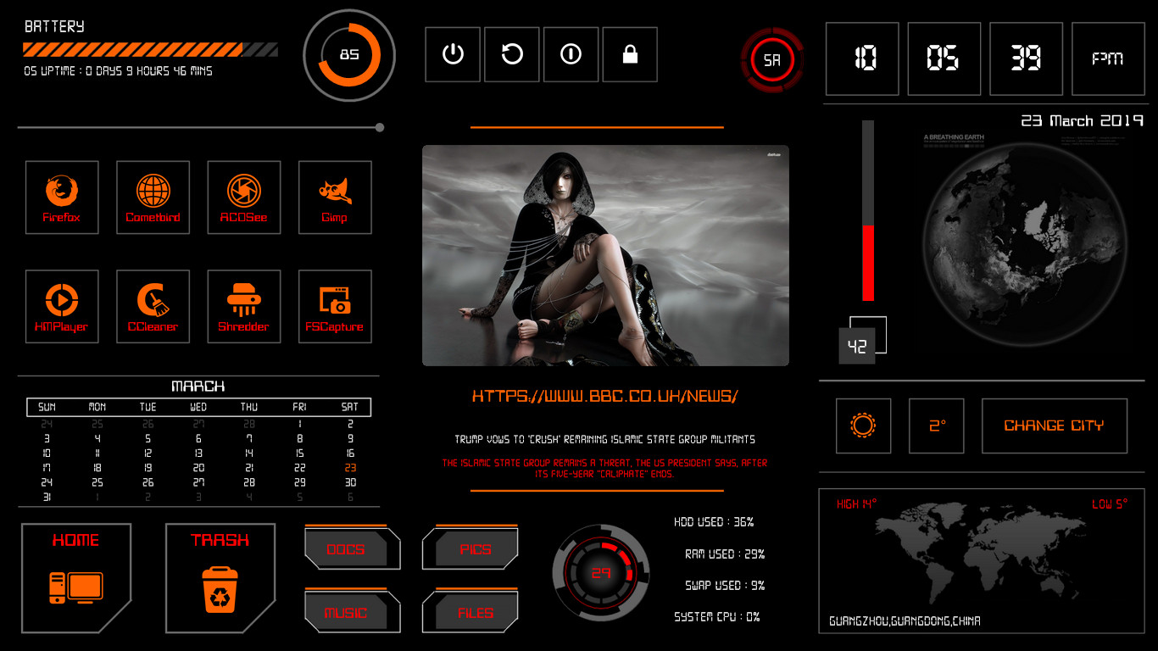The image size is (1158, 651).
Task: Launch the Firefox shortcut
Action: [62, 198]
